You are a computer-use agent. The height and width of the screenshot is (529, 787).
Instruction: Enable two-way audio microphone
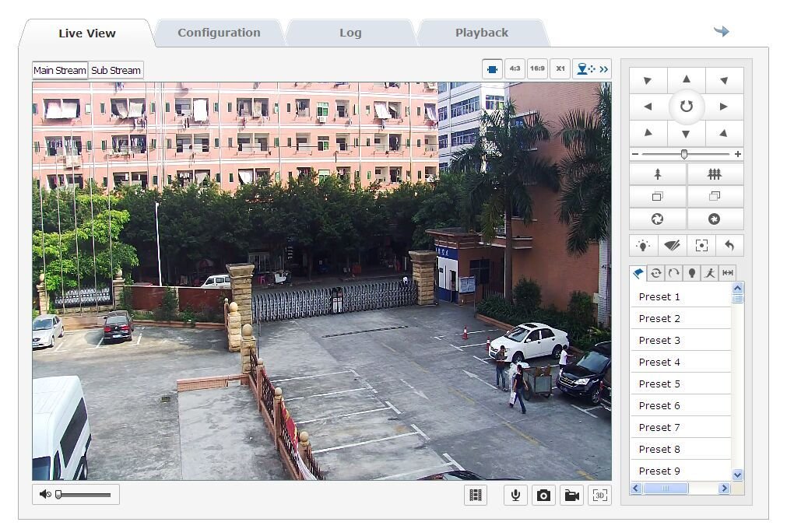pyautogui.click(x=515, y=496)
